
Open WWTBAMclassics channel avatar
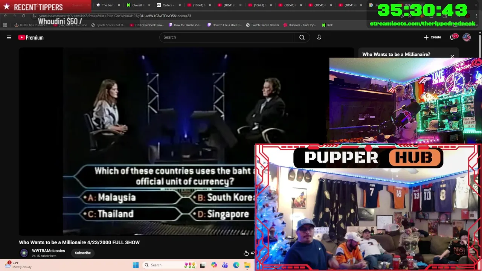24,253
